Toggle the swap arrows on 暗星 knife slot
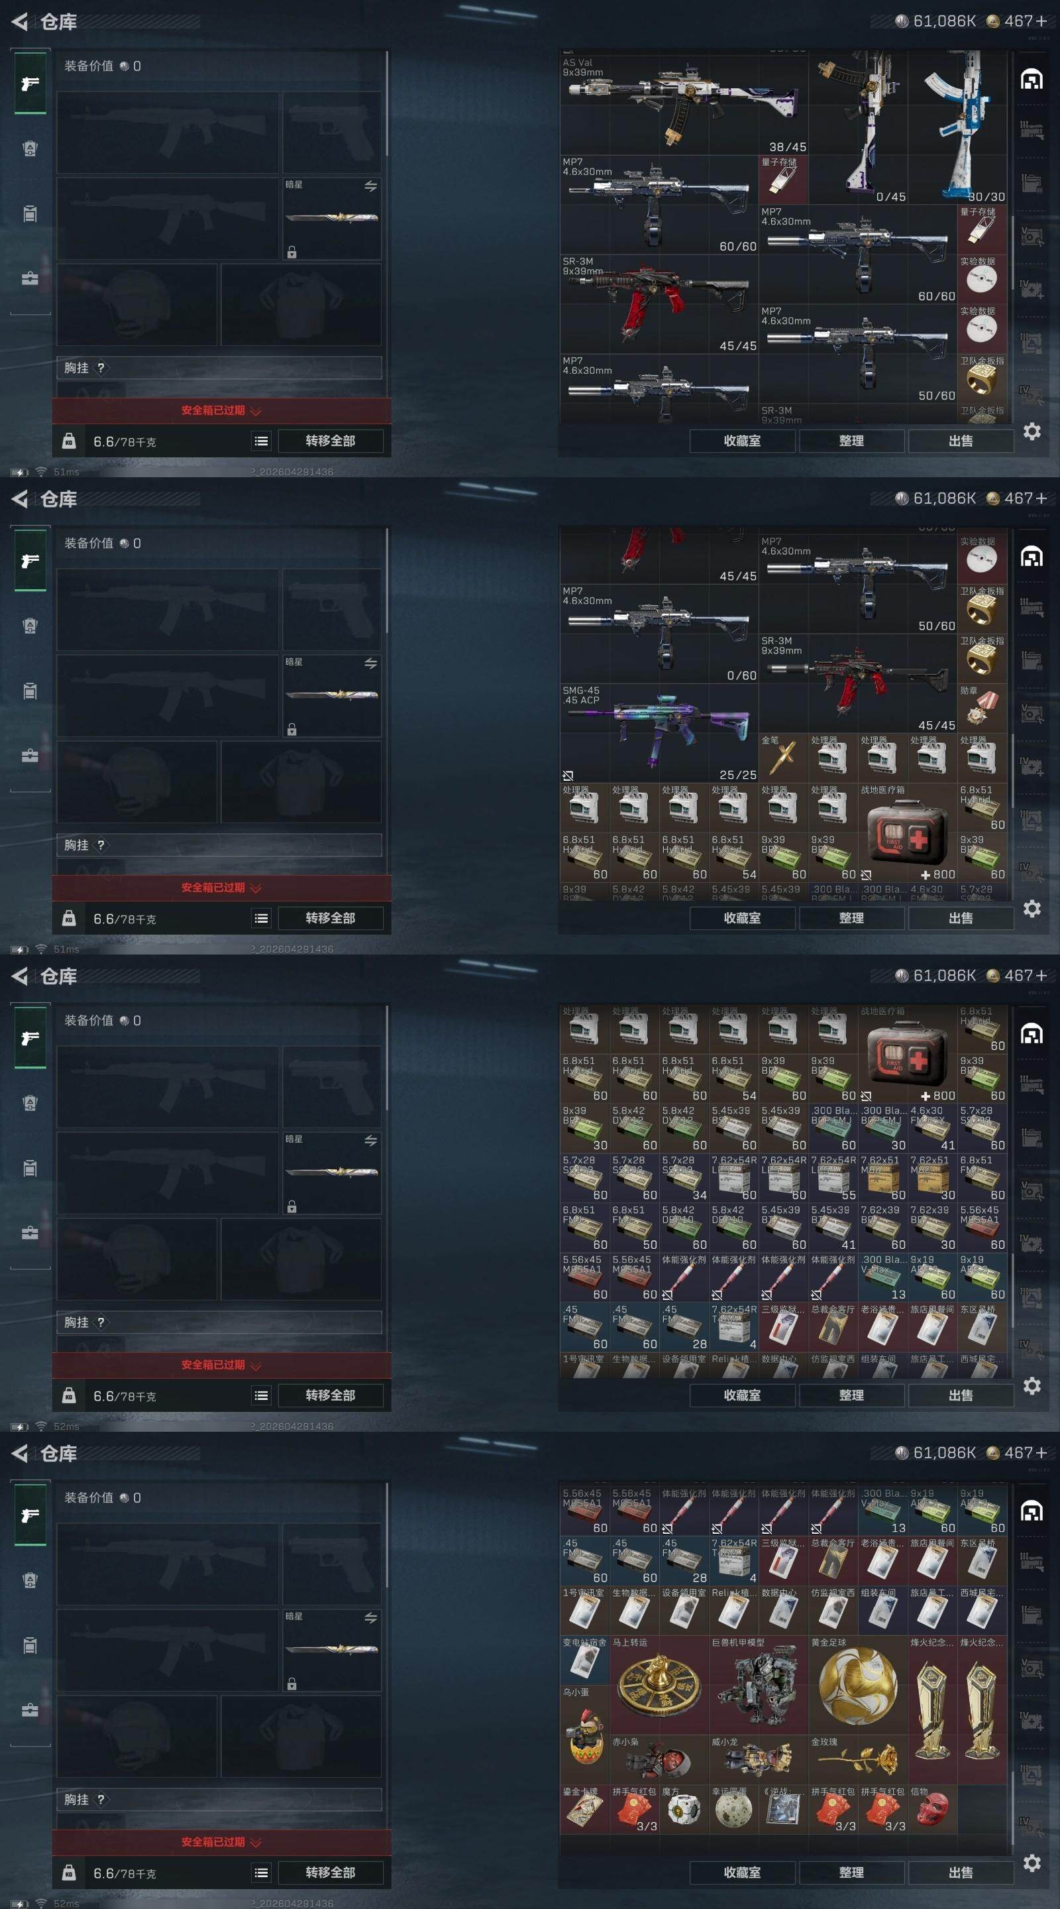Viewport: 1060px width, 1909px height. (x=370, y=186)
